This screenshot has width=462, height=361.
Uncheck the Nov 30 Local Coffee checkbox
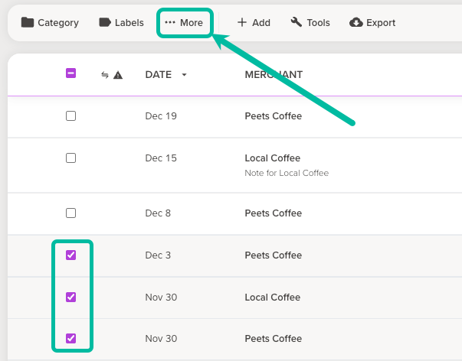tap(70, 298)
